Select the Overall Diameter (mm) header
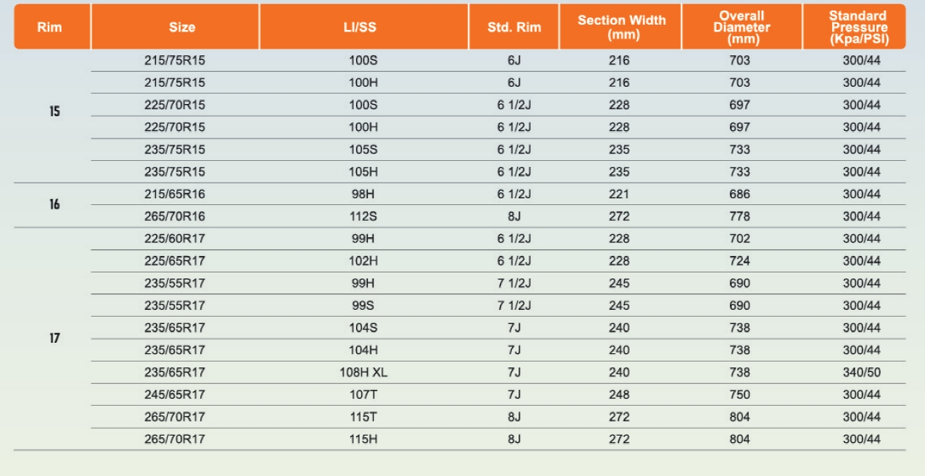 (x=743, y=27)
